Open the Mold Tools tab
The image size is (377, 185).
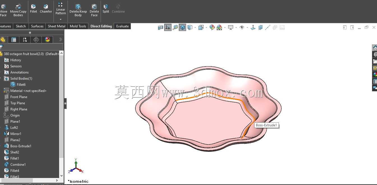78,26
